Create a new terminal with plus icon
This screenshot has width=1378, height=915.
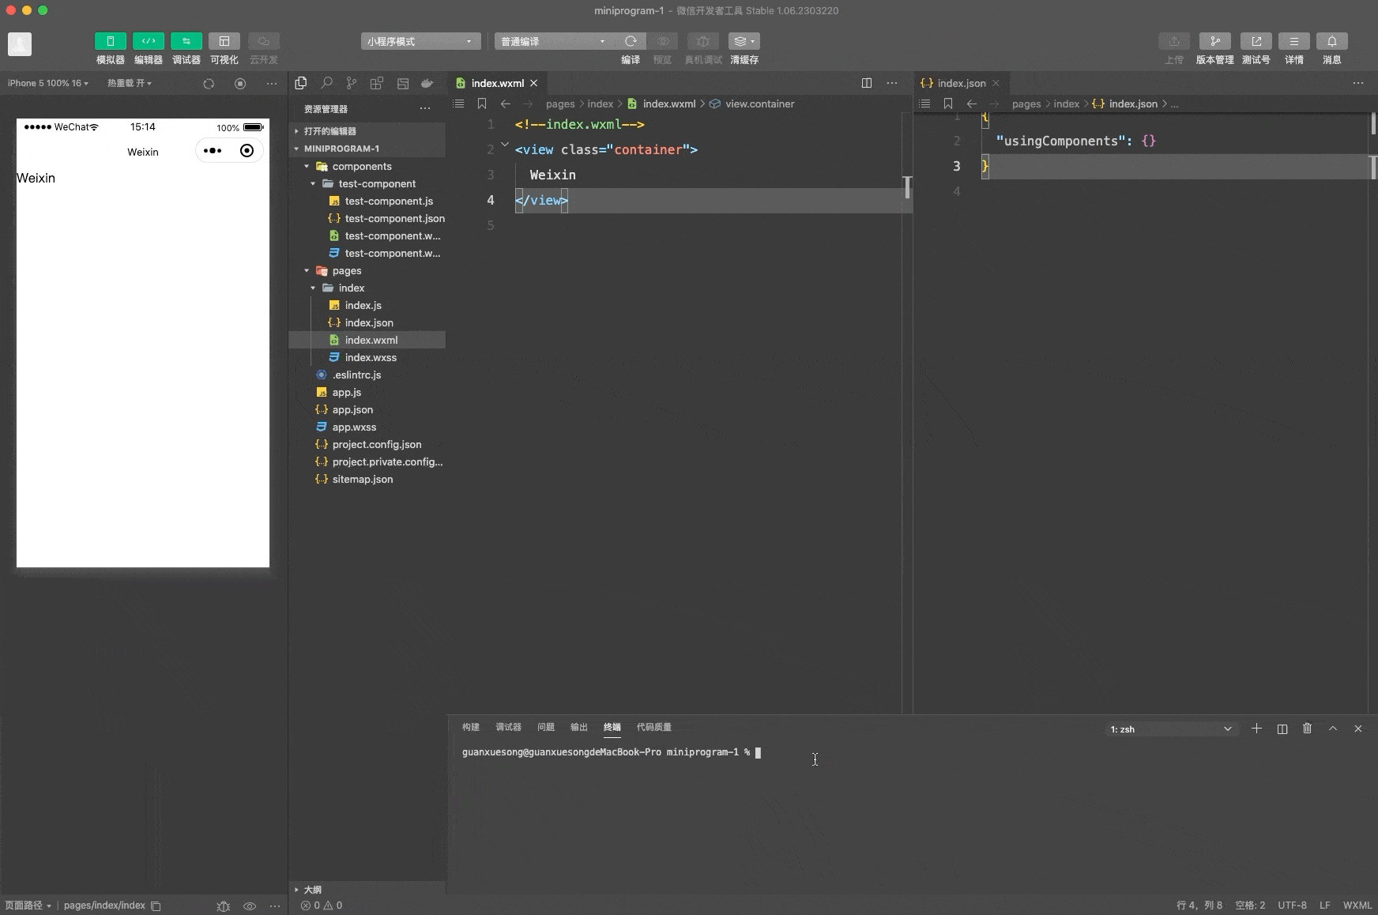click(1256, 729)
